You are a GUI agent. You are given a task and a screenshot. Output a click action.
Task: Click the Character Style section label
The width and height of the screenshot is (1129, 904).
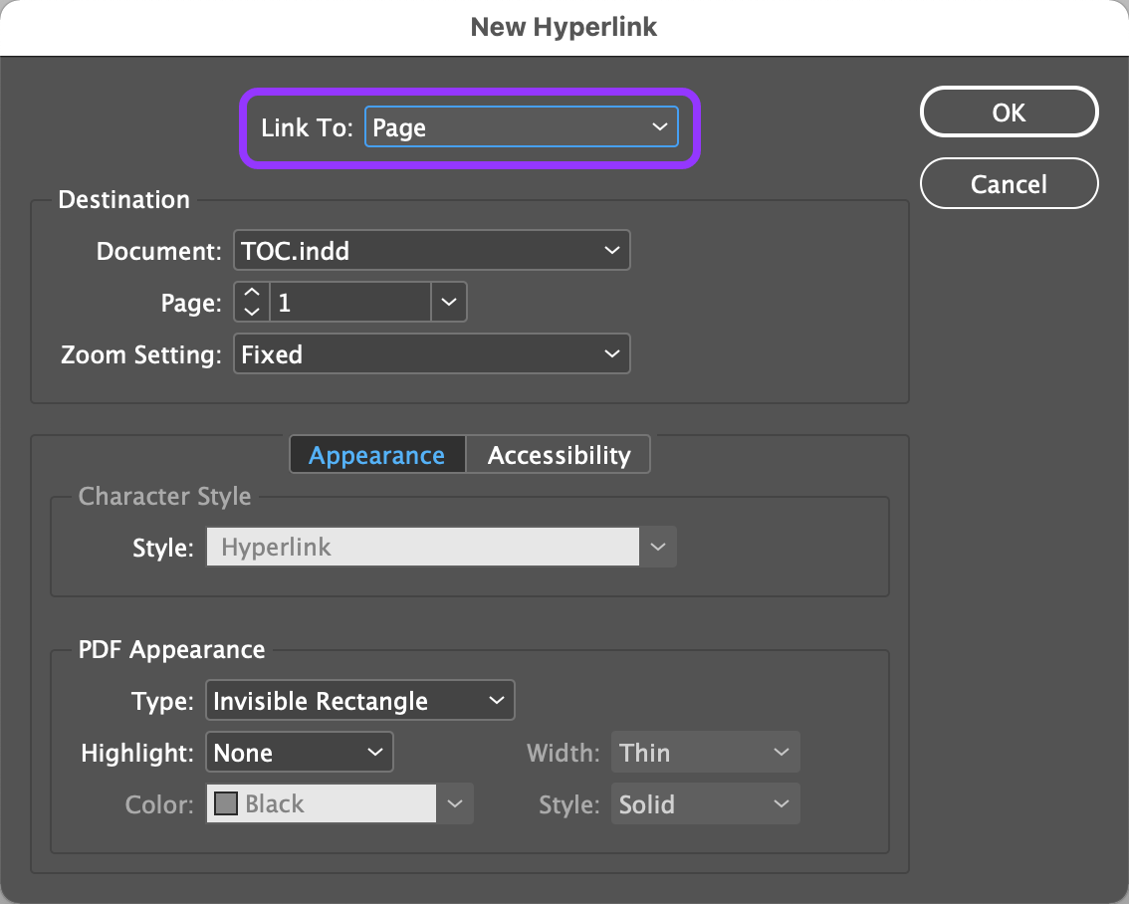click(165, 496)
